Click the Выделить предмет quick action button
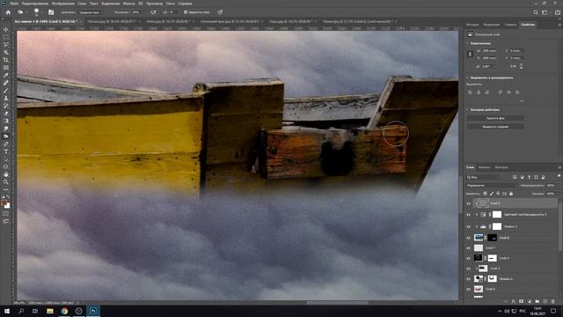The image size is (563, 317). (495, 127)
